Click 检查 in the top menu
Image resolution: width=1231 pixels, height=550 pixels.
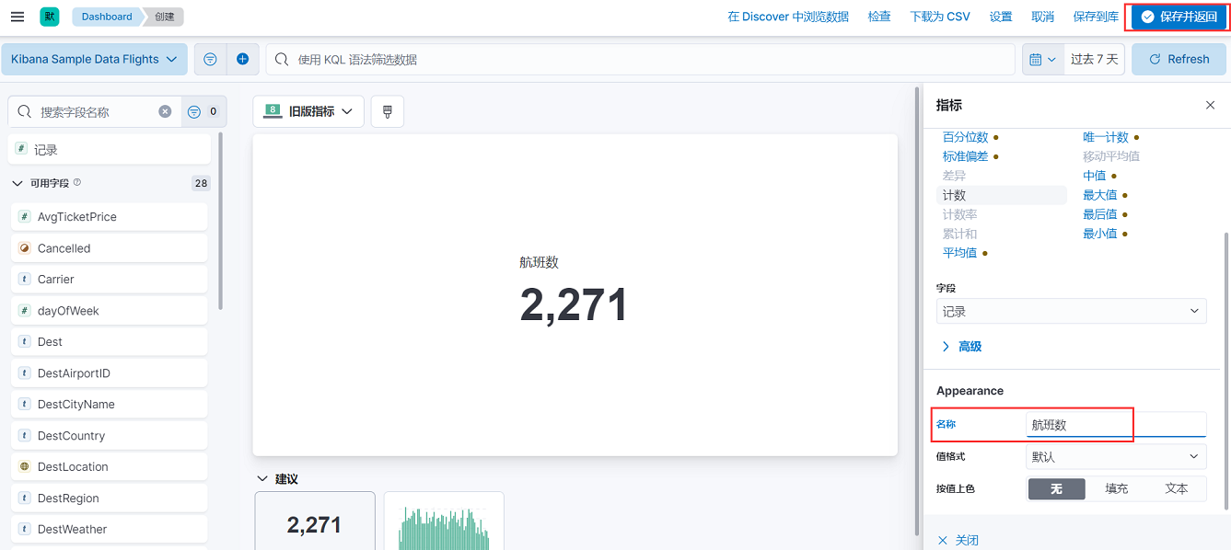pos(879,17)
